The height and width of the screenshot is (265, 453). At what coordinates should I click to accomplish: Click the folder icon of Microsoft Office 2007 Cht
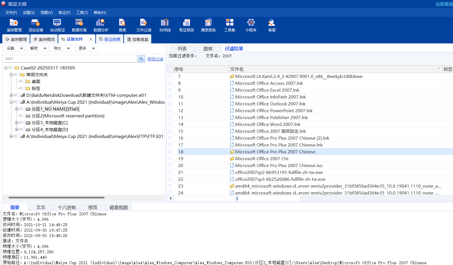(x=232, y=158)
